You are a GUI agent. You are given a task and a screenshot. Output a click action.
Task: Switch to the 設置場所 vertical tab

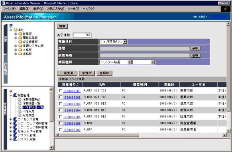6,69
